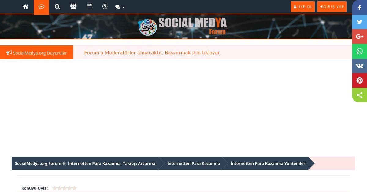The height and width of the screenshot is (192, 367).
Task: Share page on Twitter
Action: tap(360, 22)
